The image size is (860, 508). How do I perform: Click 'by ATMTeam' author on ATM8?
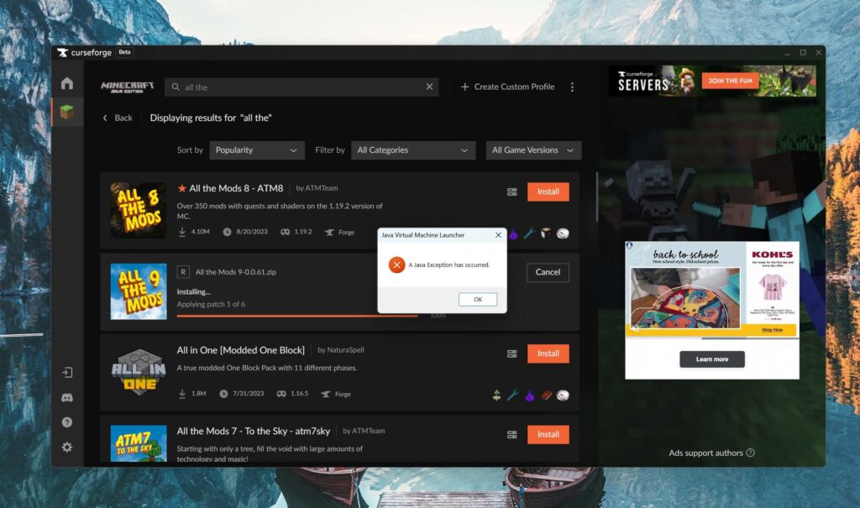[317, 188]
